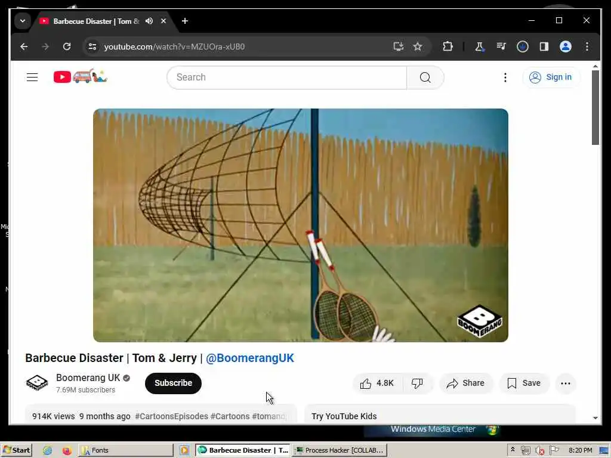Viewport: 611px width, 458px height.
Task: Share this video
Action: point(465,383)
